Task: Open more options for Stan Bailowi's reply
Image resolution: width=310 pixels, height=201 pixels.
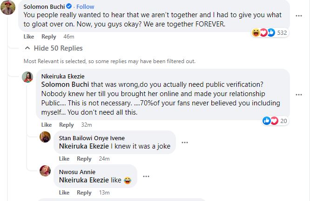Action: (185, 142)
